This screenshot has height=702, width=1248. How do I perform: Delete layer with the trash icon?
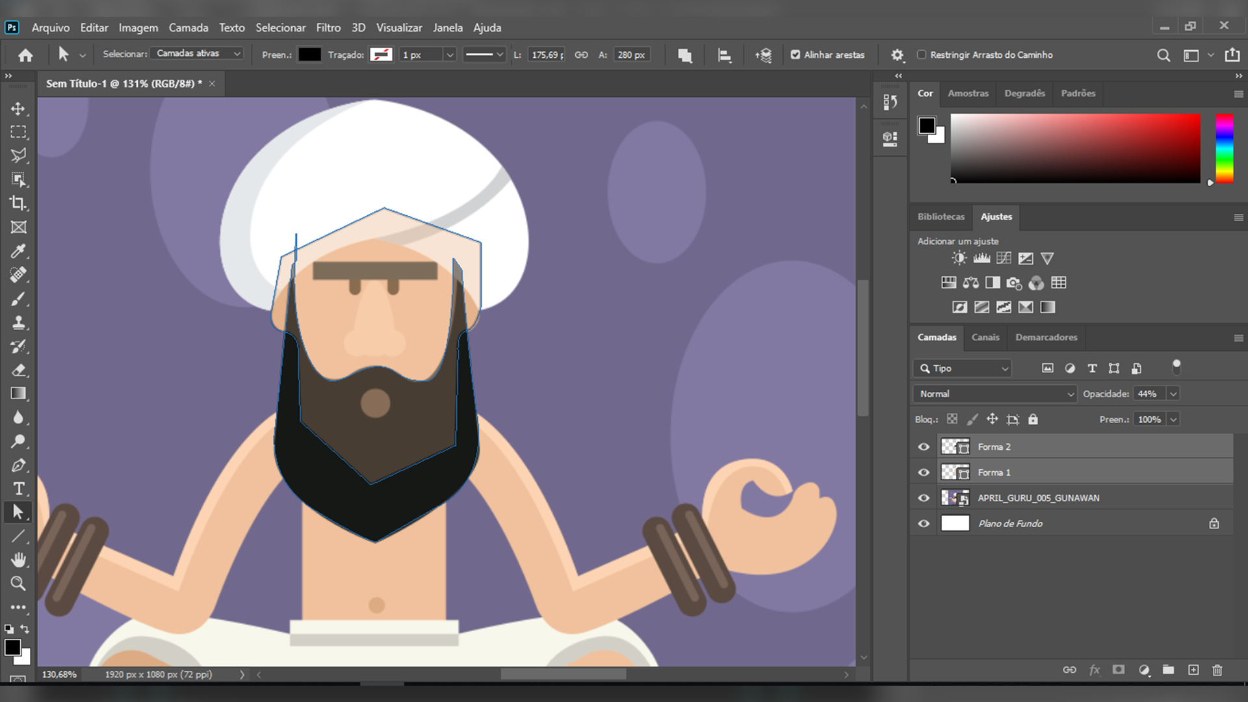pyautogui.click(x=1217, y=669)
